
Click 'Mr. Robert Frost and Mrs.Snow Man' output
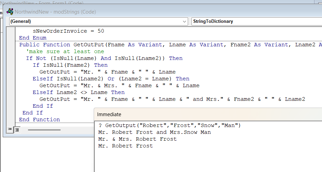154,132
